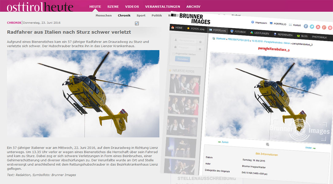Open REFERENZEN in Brunner navbar
333x184 pixels.
click(x=283, y=35)
